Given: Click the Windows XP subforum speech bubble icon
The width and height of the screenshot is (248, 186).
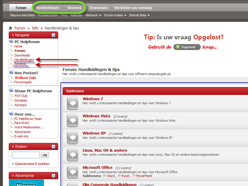Looking at the screenshot, I should click(x=73, y=138).
